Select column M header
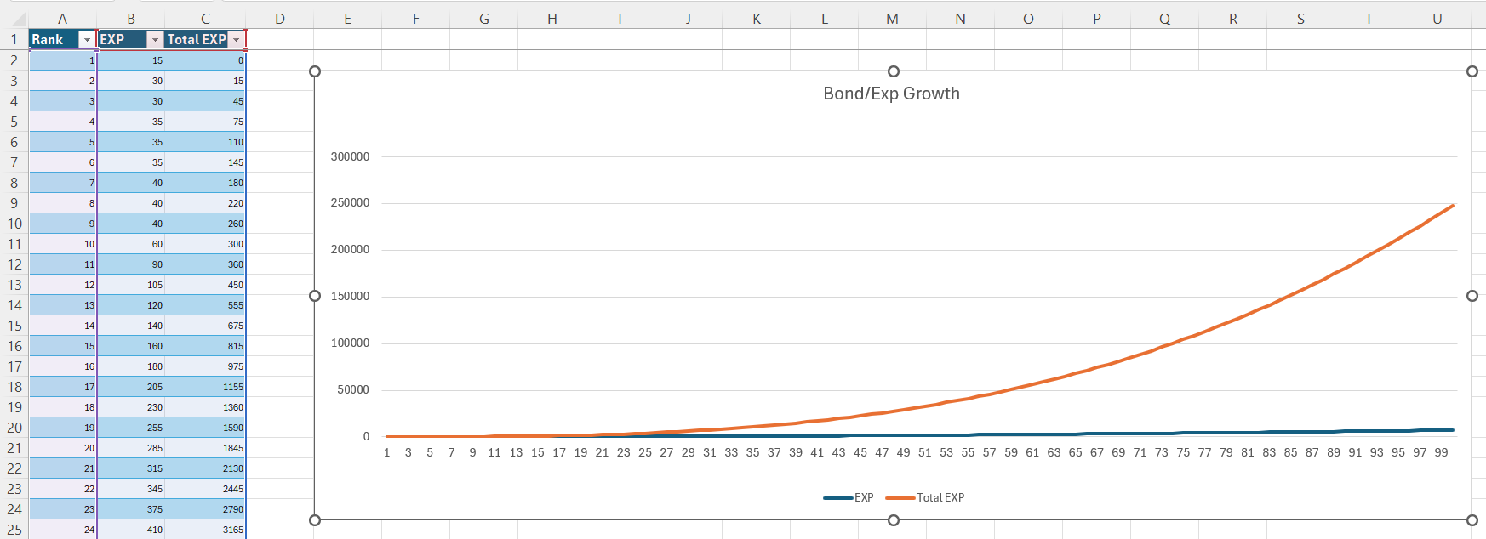The width and height of the screenshot is (1486, 539). point(893,19)
